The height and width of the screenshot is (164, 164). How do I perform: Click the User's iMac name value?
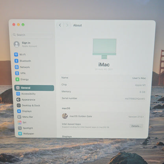tap(139, 78)
